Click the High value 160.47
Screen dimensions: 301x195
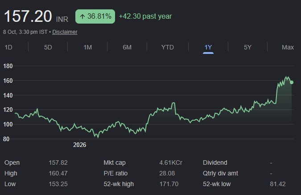(x=58, y=173)
